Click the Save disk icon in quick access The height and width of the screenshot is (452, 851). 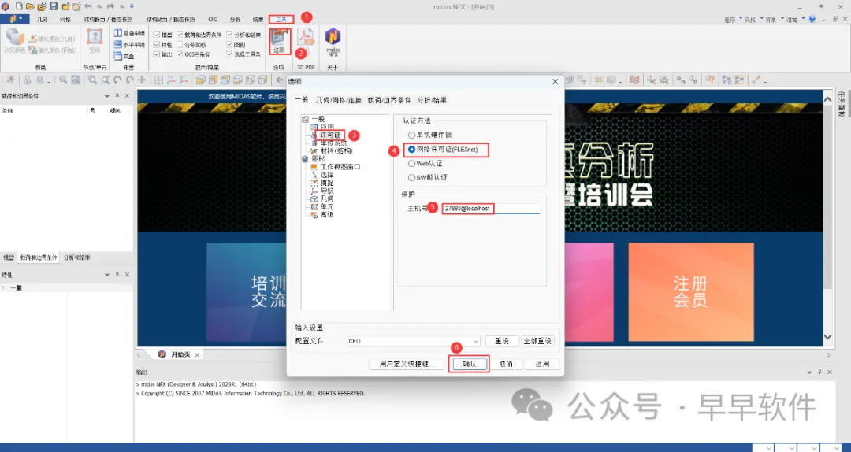(x=54, y=6)
